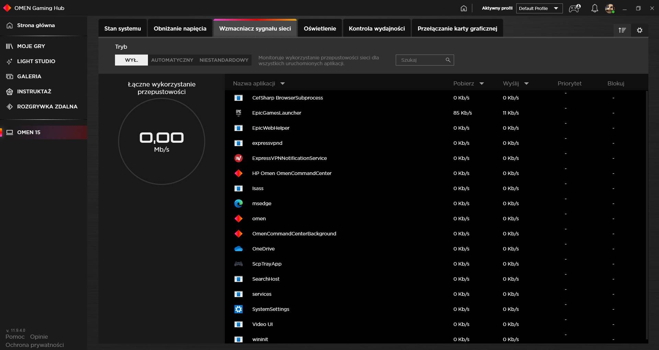Viewport: 659px width, 350px height.
Task: Open GALERIA in sidebar
Action: click(44, 77)
